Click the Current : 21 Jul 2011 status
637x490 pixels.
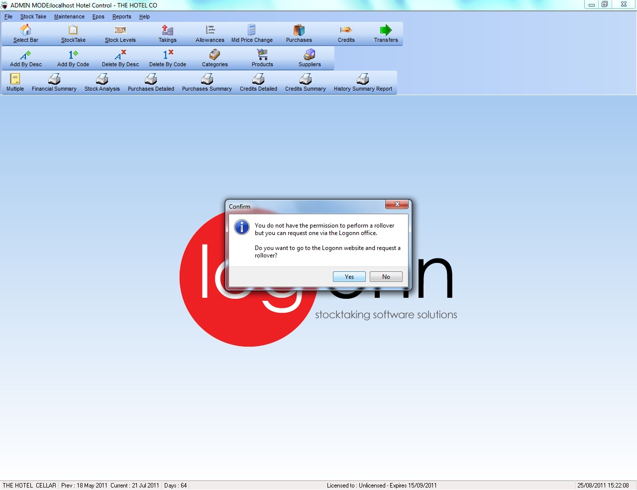click(x=135, y=486)
